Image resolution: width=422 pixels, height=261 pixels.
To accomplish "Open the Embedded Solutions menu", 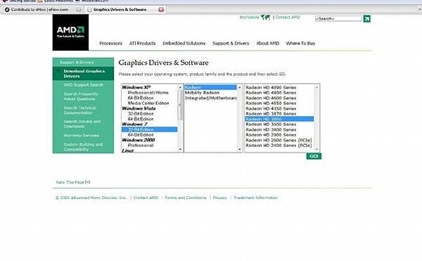I will (184, 43).
